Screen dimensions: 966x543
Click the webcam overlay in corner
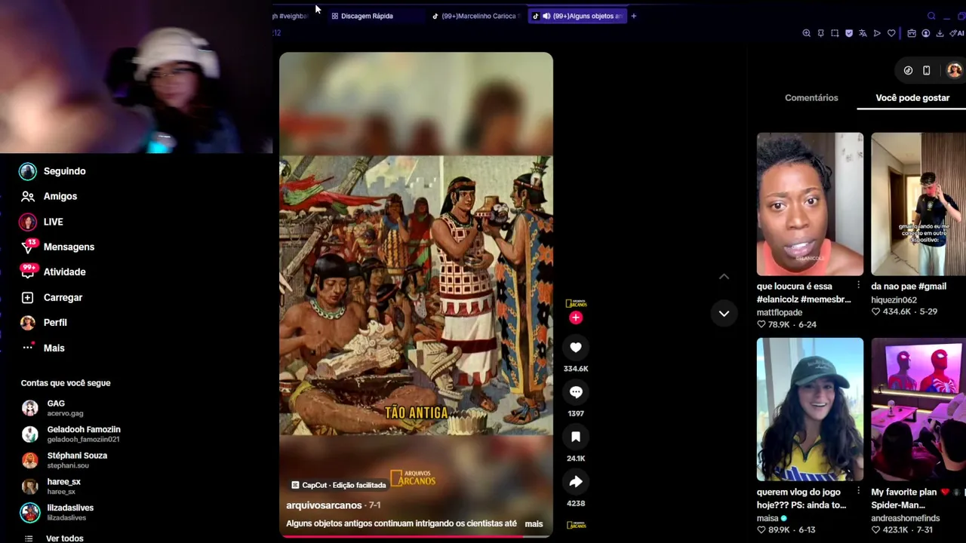(136, 77)
